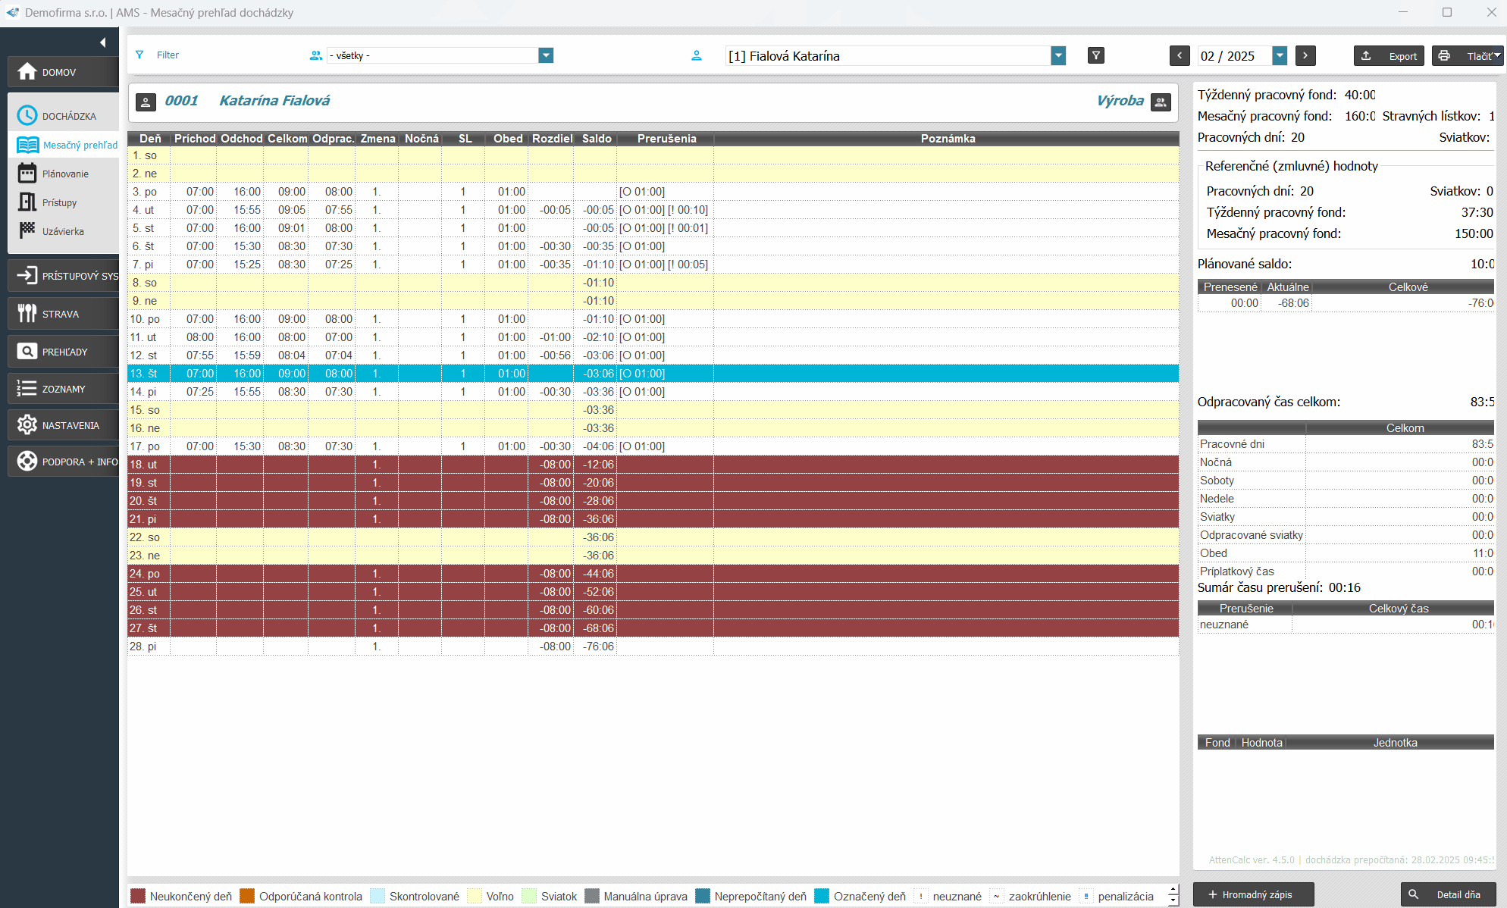Click the group icon next to Výroba

point(1161,102)
